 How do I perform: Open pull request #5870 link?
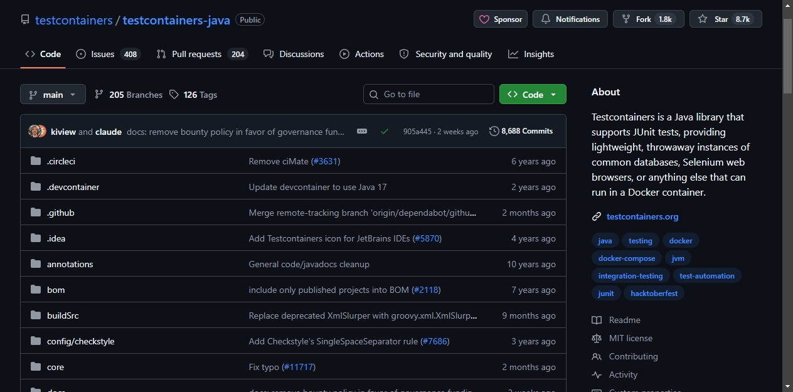[x=427, y=238]
